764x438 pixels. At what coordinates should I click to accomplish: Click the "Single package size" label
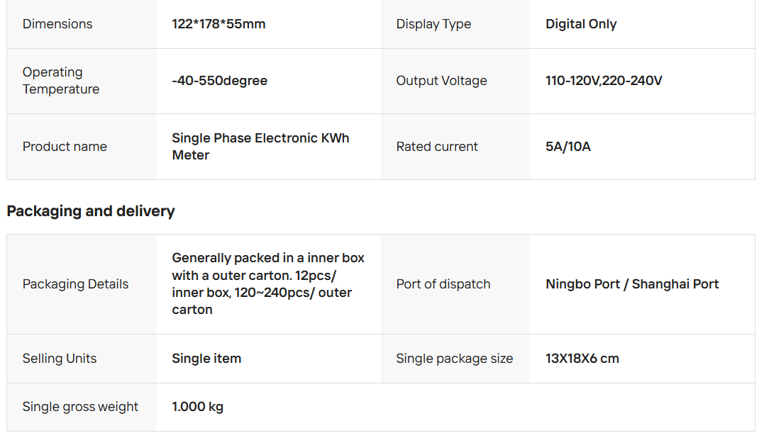pyautogui.click(x=454, y=359)
